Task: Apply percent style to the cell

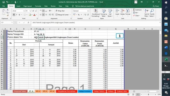Action: [79, 15]
